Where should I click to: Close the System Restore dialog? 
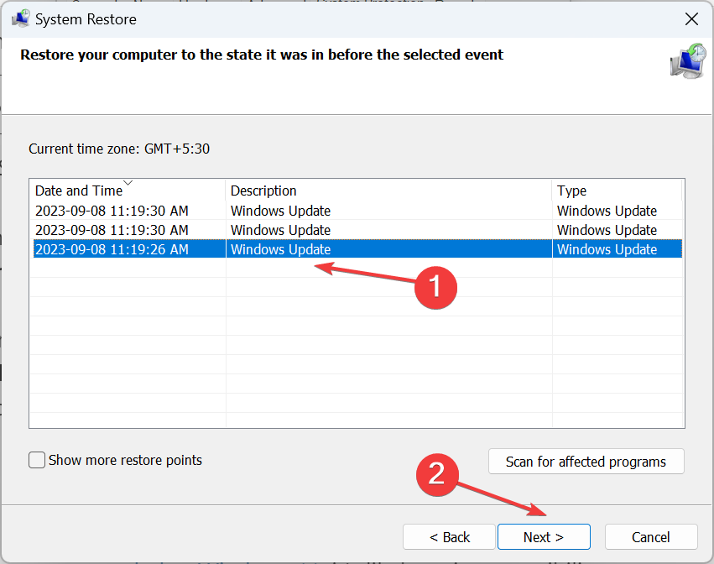691,18
